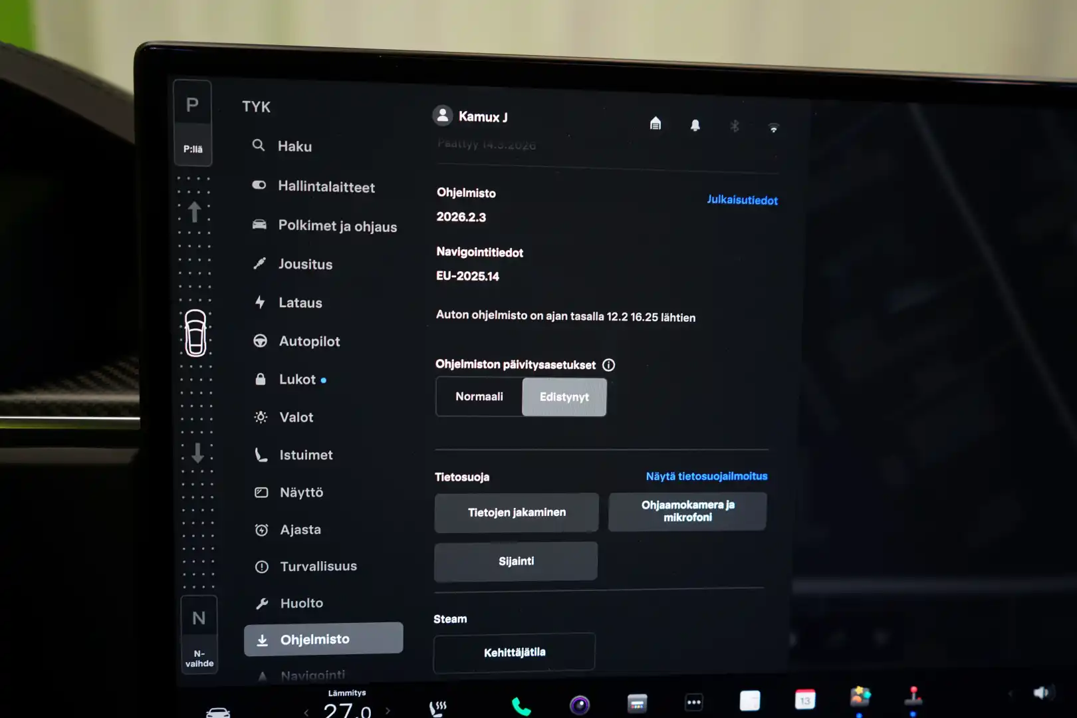The image size is (1077, 718).
Task: Open the Wi-Fi status icon
Action: 773,128
